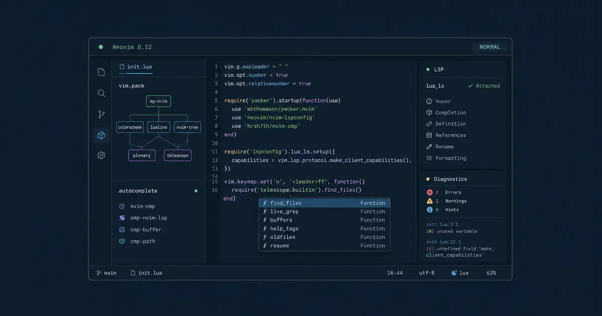Click the function icon beside find_files
602x316 pixels.
click(x=265, y=203)
